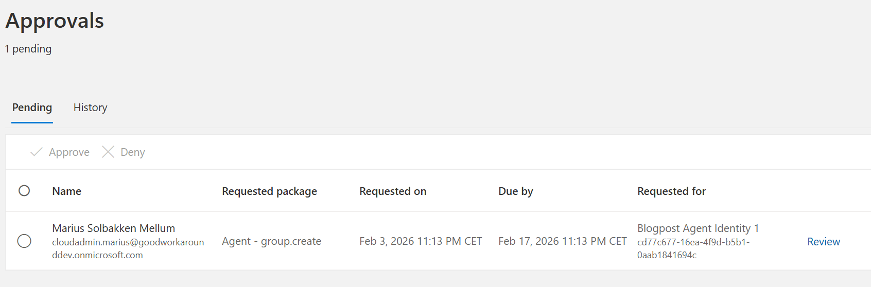Select the Marius Solbakken Mellum request row circle
The image size is (871, 287).
click(24, 241)
